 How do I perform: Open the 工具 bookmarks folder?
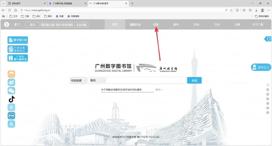point(25,16)
